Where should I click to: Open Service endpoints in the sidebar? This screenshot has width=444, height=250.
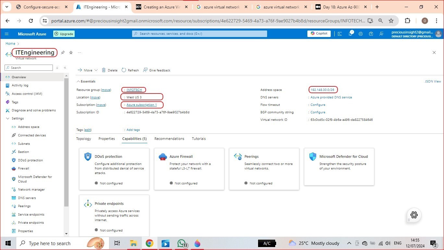(31, 215)
